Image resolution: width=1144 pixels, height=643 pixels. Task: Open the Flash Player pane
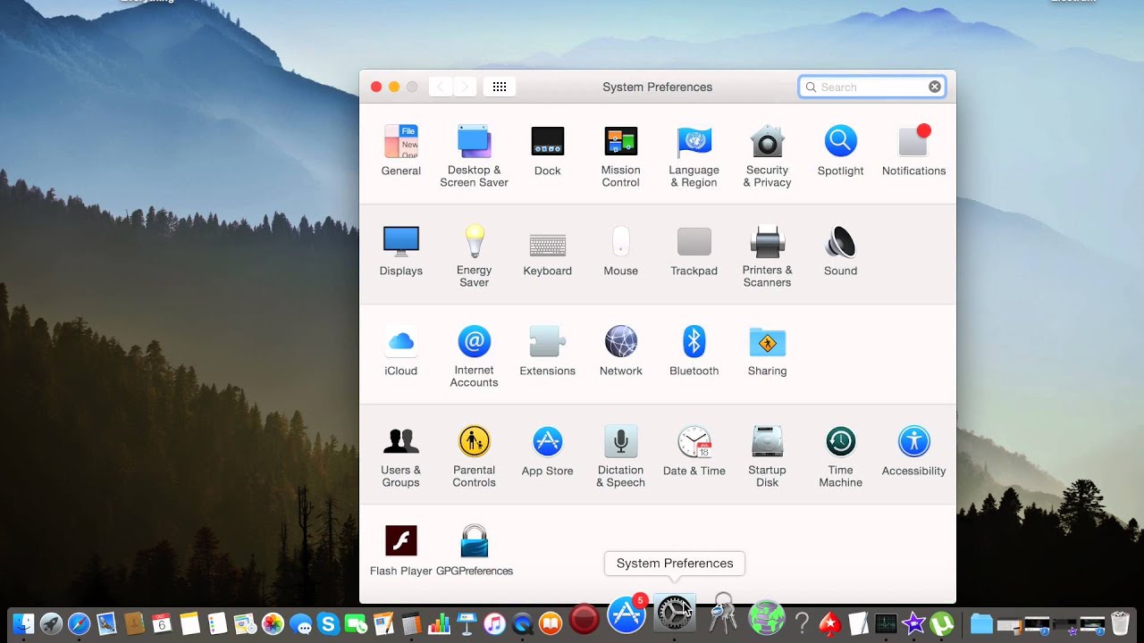pyautogui.click(x=401, y=551)
